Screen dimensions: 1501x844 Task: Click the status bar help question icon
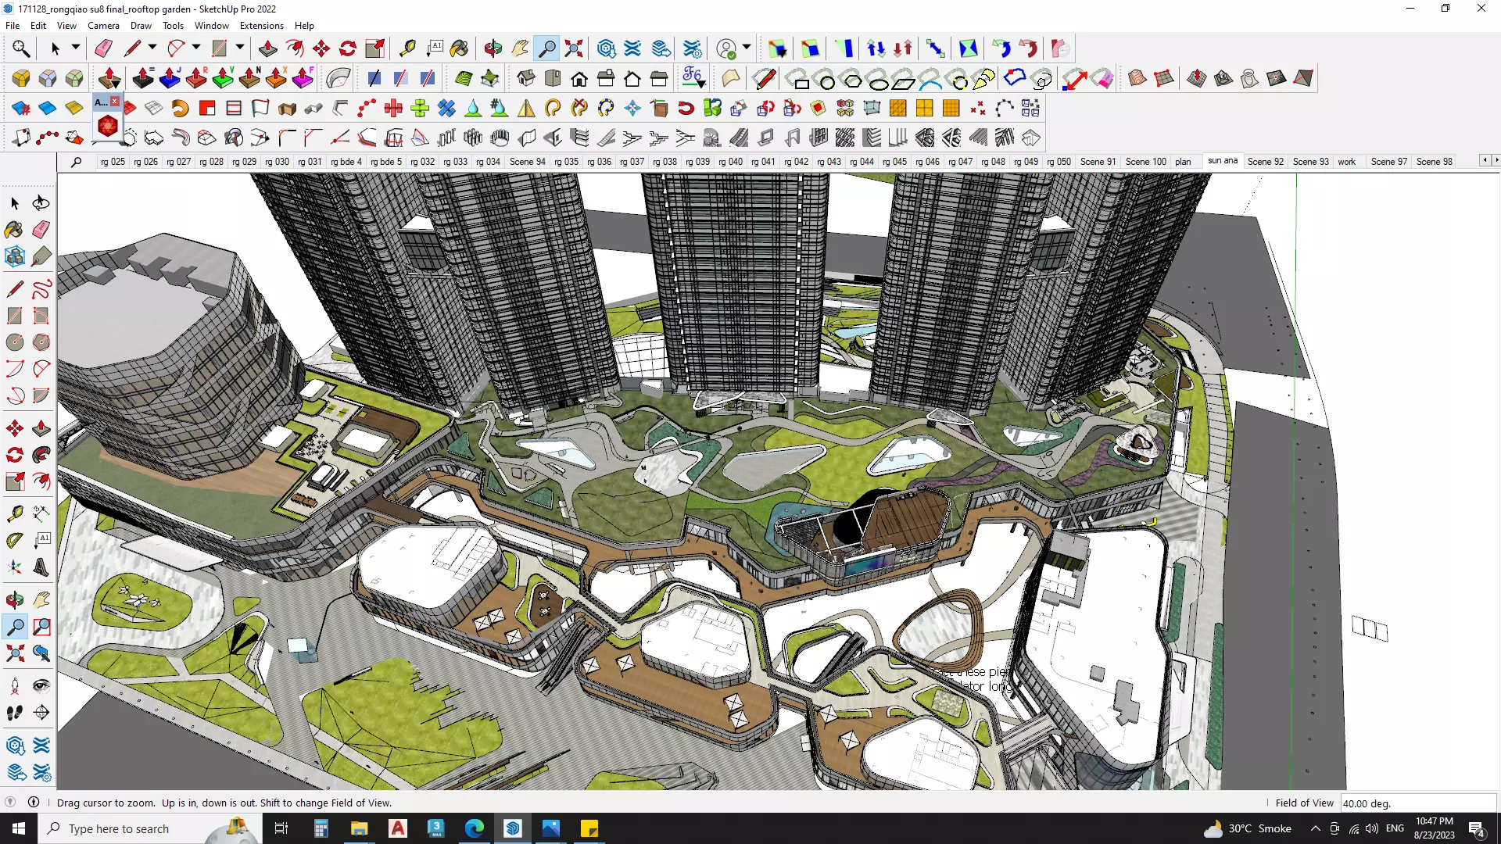pyautogui.click(x=10, y=802)
